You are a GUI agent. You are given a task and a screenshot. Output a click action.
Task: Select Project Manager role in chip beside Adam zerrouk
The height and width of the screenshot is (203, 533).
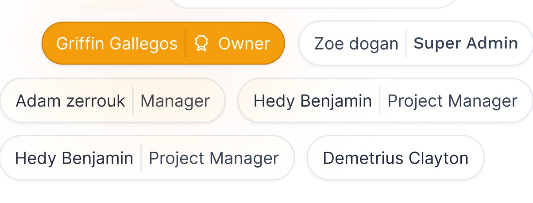click(452, 101)
